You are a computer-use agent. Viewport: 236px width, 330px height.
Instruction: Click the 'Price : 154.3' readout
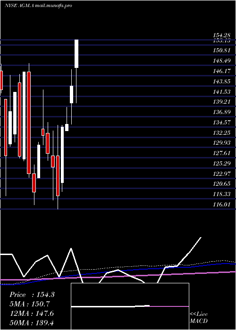click(x=32, y=295)
